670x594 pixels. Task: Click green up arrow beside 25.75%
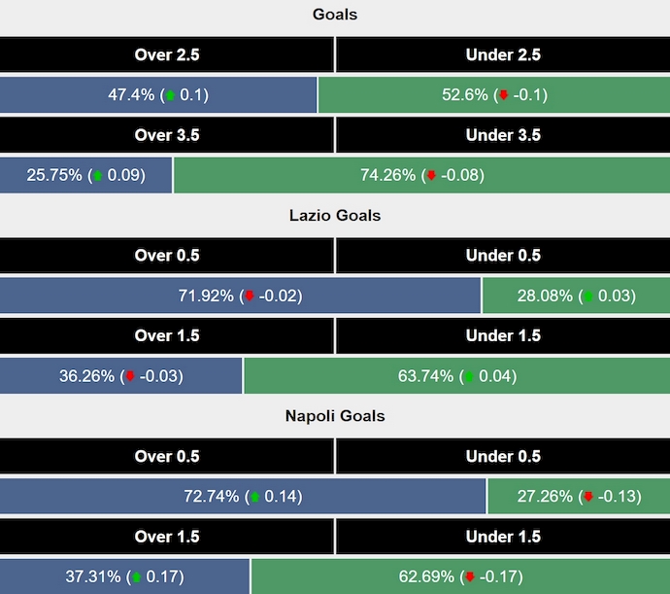coord(97,176)
